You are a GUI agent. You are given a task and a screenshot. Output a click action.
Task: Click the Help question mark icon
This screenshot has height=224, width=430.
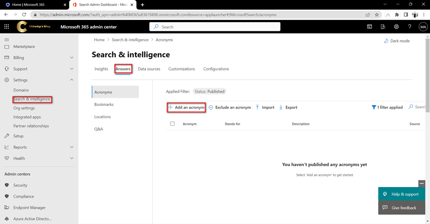coord(409,26)
